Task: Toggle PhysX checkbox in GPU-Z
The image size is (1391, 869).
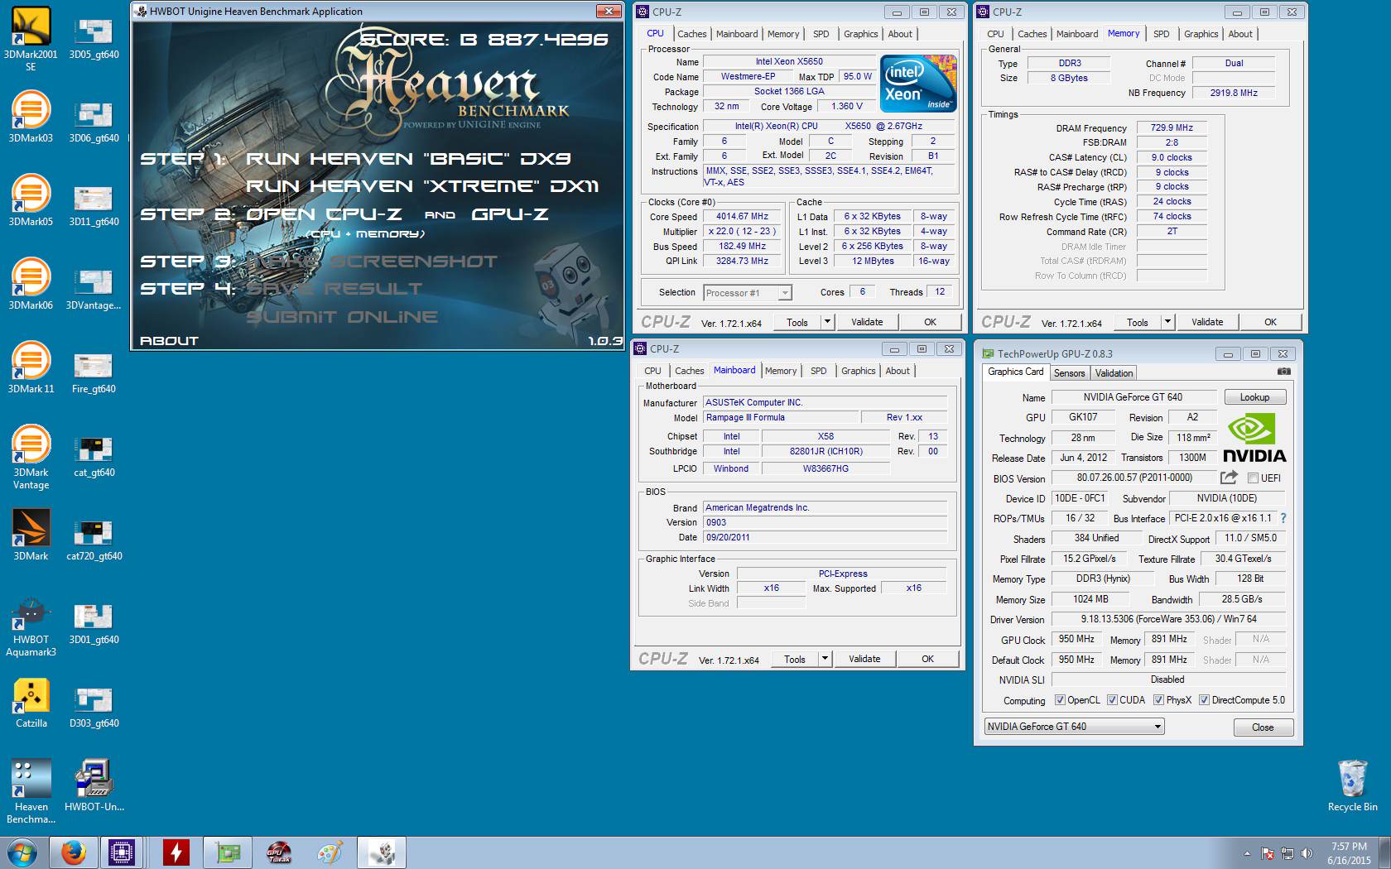Action: click(1158, 700)
